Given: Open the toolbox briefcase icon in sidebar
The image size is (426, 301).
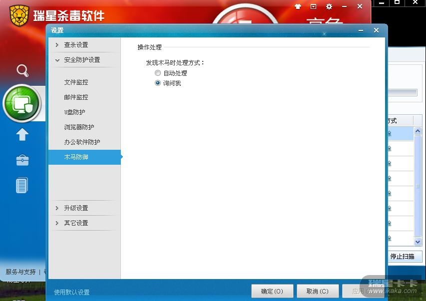Looking at the screenshot, I should point(22,160).
